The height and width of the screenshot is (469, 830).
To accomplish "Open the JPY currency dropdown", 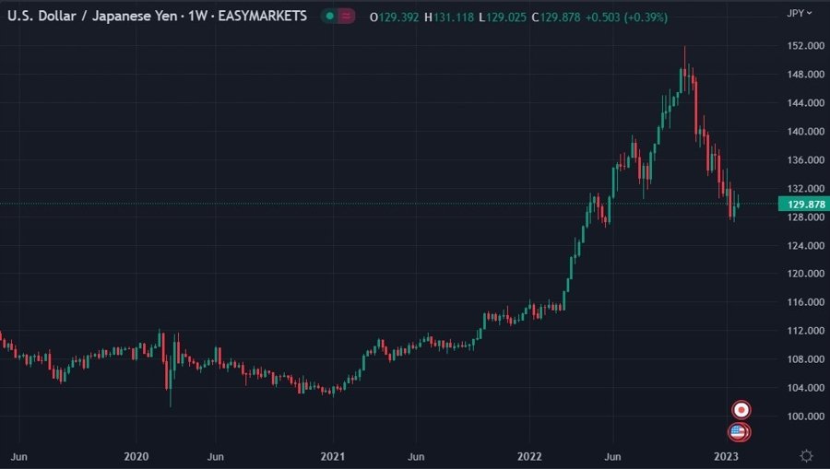I will [x=800, y=13].
